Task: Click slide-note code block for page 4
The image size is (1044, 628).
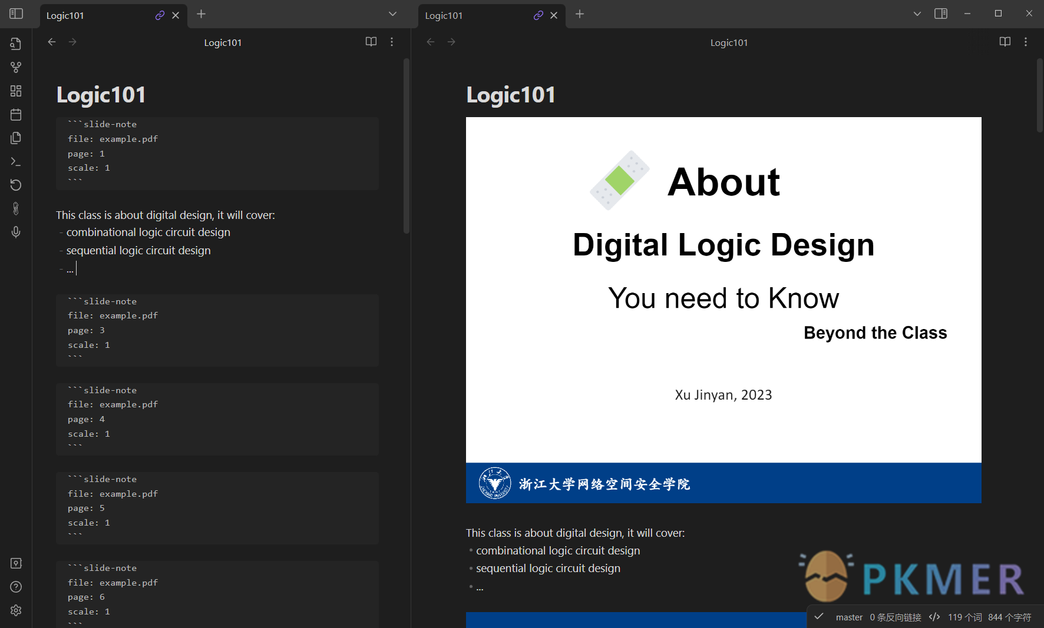Action: [217, 419]
